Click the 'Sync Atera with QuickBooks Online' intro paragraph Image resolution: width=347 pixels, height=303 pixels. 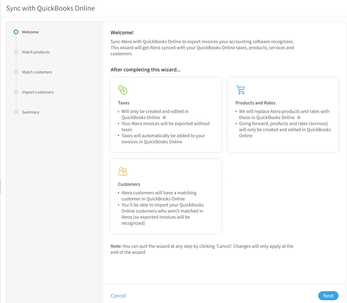point(202,48)
